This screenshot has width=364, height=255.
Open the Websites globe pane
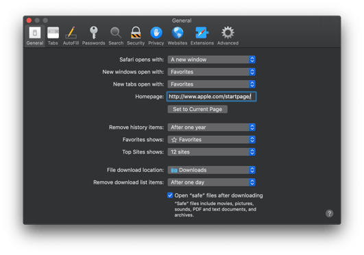[x=178, y=36]
